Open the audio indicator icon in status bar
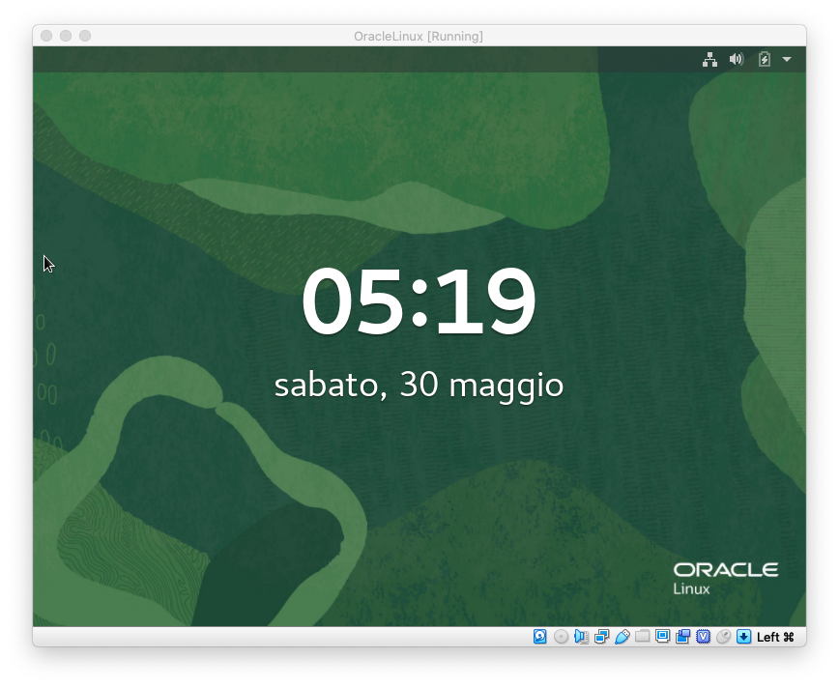 coord(581,636)
